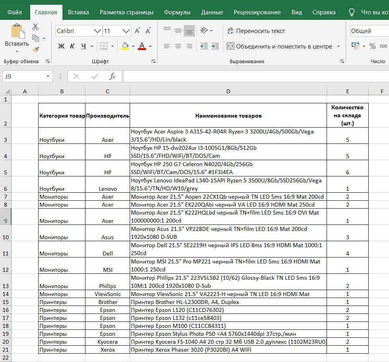Apply bold formatting with the Ж icon
The width and height of the screenshot is (389, 362).
[60, 46]
